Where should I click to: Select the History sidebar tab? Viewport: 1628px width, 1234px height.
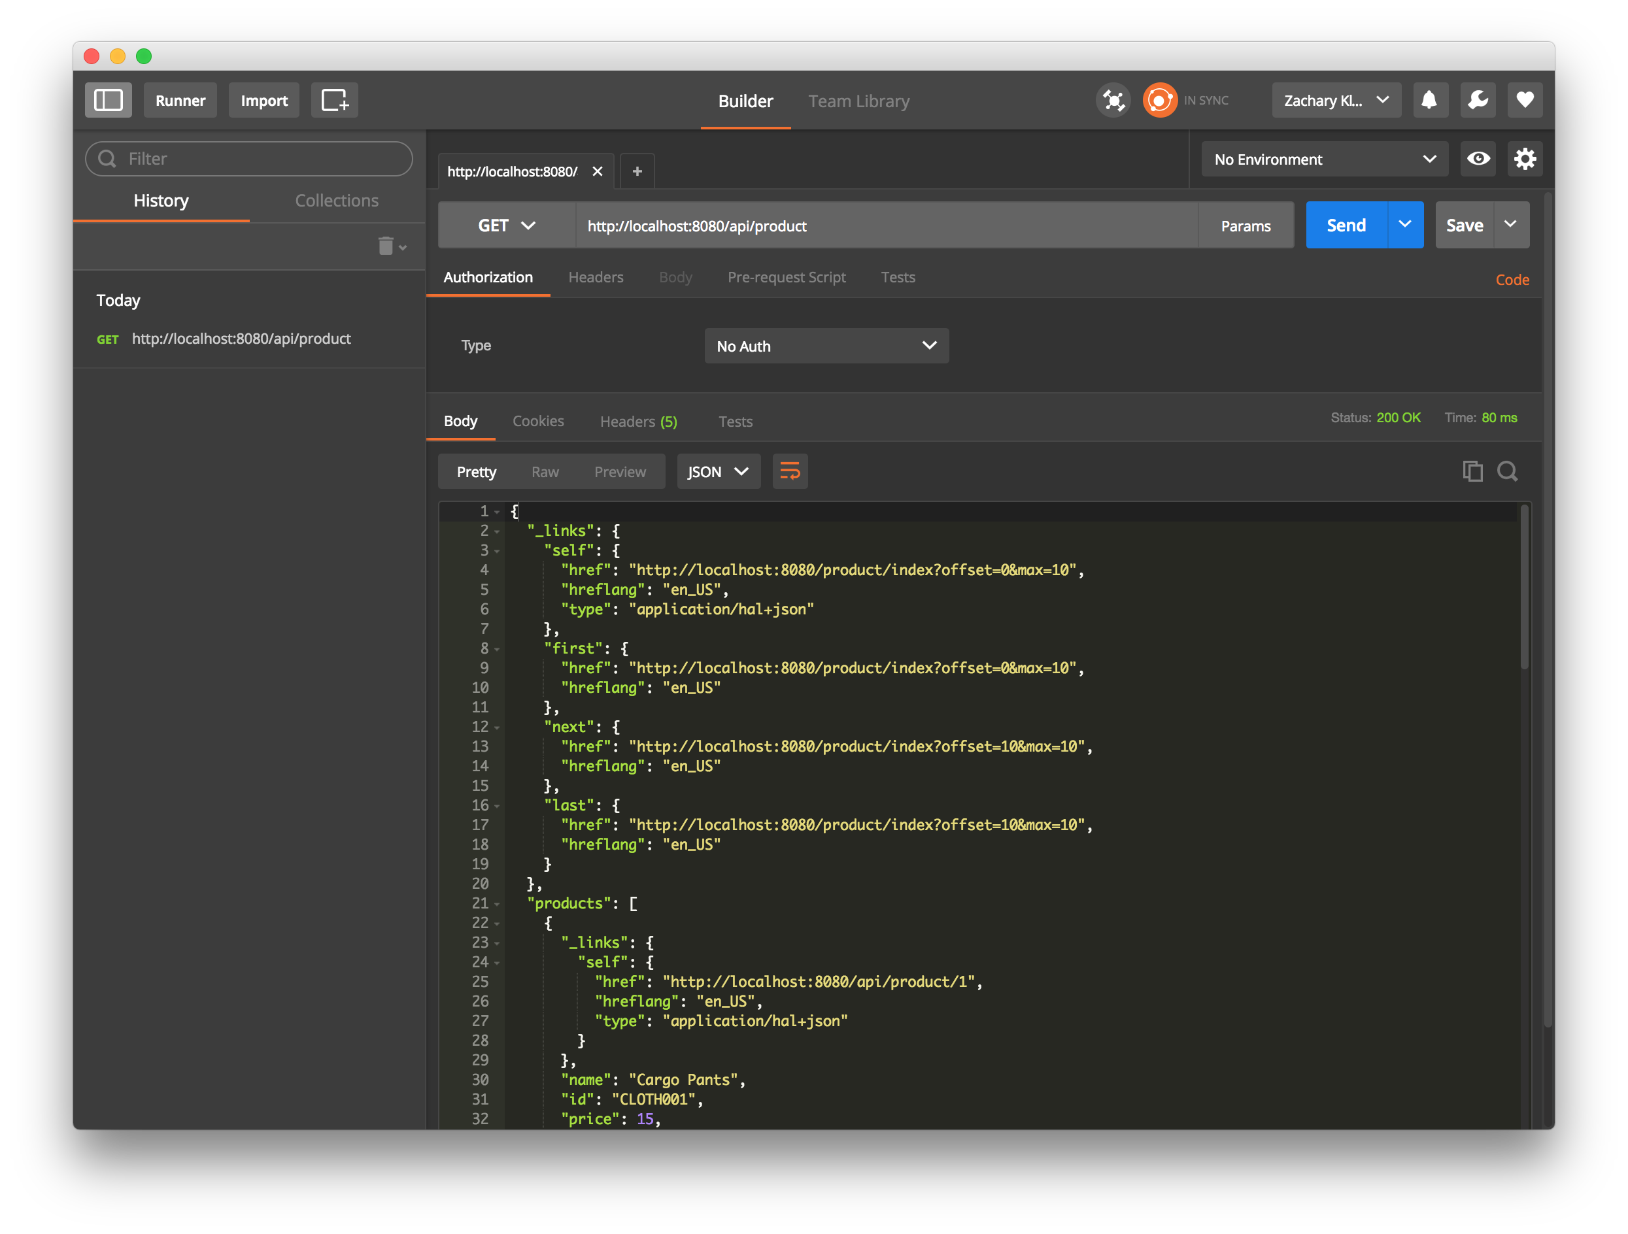tap(161, 200)
